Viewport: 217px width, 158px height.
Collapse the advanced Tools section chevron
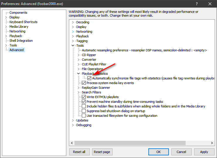point(73,46)
